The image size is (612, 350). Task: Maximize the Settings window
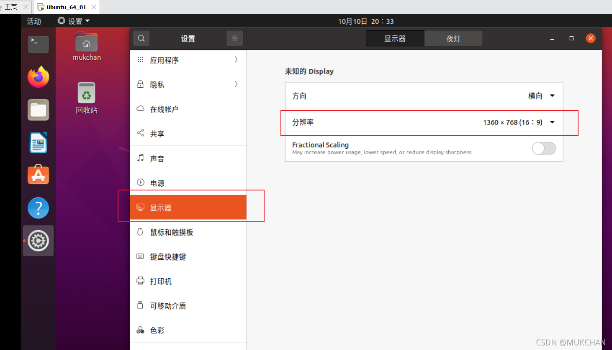coord(571,38)
